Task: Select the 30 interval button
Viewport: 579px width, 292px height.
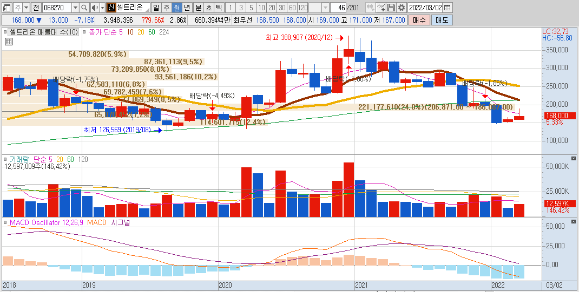Action: click(x=282, y=8)
